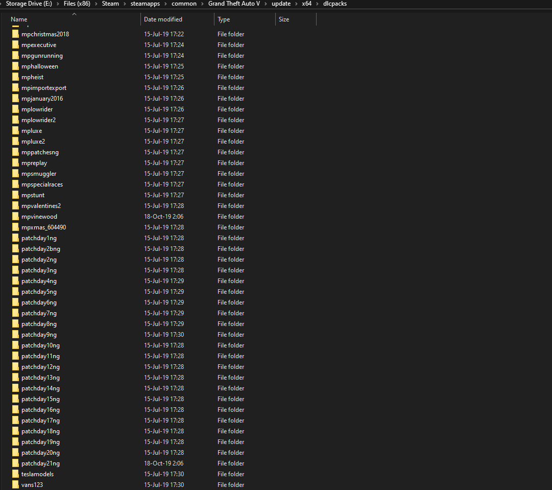Viewport: 552px width, 490px height.
Task: Click the mphalloween folder icon
Action: click(15, 66)
